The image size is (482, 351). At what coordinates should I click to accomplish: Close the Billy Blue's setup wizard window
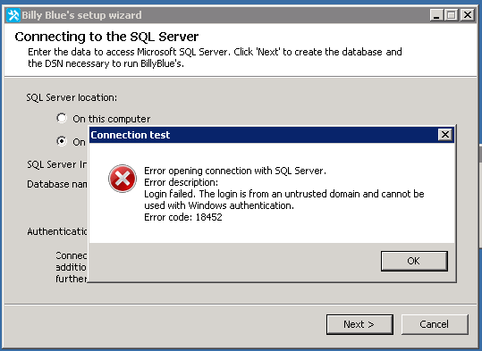468,15
